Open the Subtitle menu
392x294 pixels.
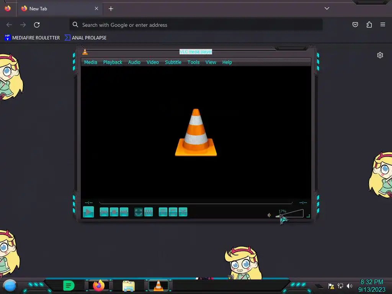click(173, 62)
